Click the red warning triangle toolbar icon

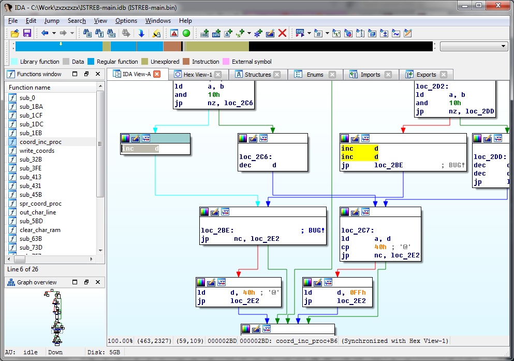click(174, 33)
